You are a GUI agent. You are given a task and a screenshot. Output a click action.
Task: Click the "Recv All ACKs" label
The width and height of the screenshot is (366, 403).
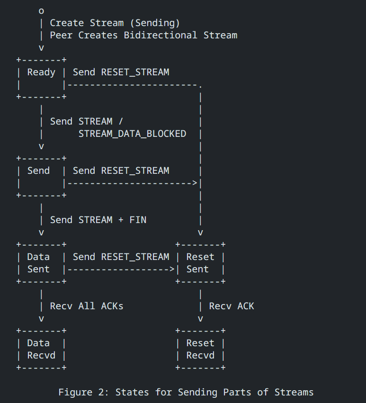(87, 306)
